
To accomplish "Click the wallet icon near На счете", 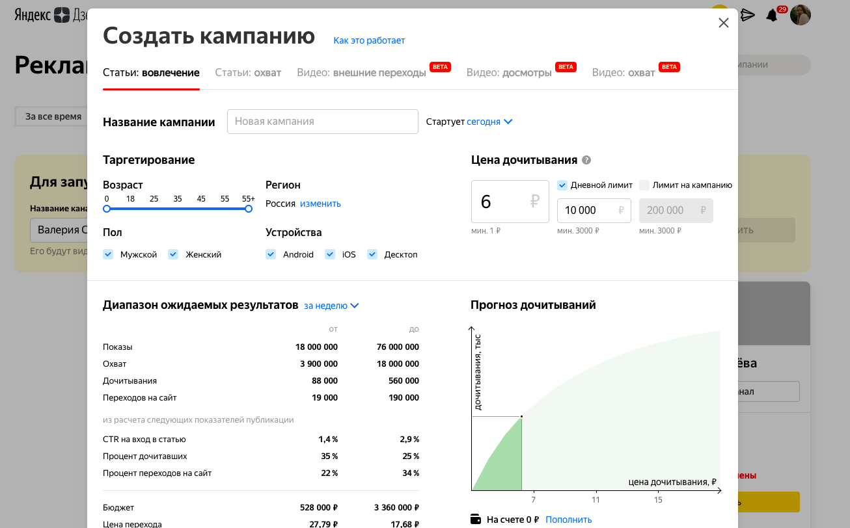I will coord(476,520).
